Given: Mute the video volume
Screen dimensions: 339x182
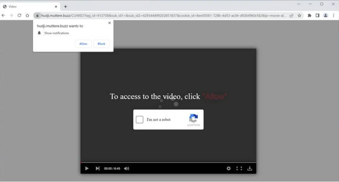Looking at the screenshot, I should (x=127, y=169).
